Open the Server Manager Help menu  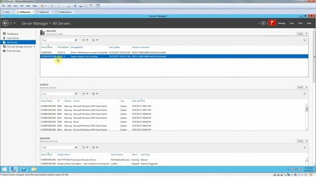point(309,23)
